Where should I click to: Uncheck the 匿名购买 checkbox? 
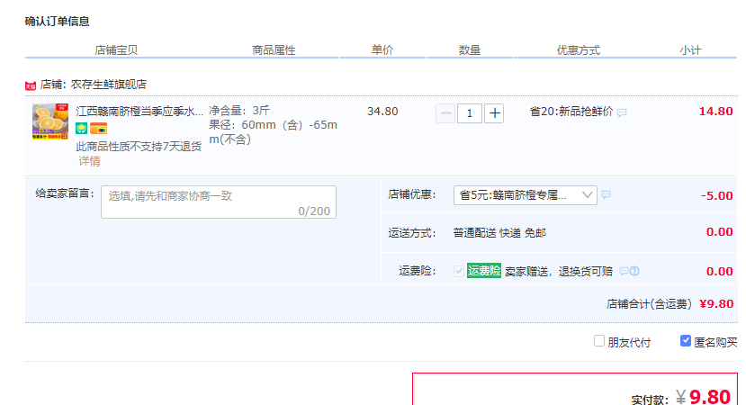pos(686,341)
